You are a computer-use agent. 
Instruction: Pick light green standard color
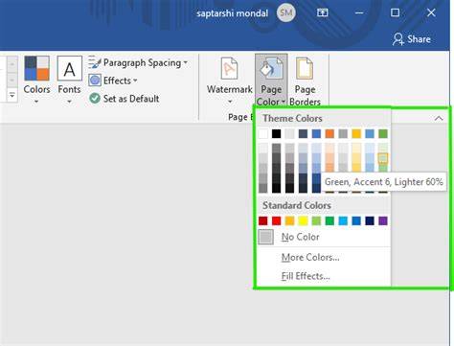click(x=316, y=220)
